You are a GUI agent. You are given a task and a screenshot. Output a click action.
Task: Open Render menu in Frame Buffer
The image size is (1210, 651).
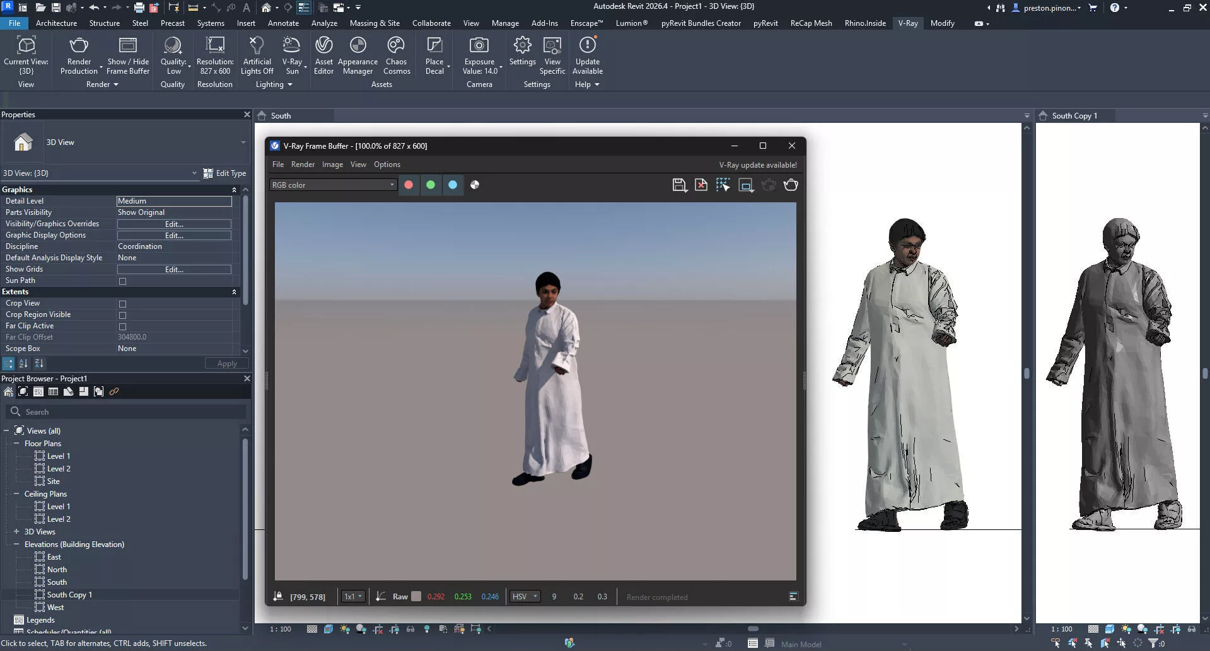[x=303, y=164]
